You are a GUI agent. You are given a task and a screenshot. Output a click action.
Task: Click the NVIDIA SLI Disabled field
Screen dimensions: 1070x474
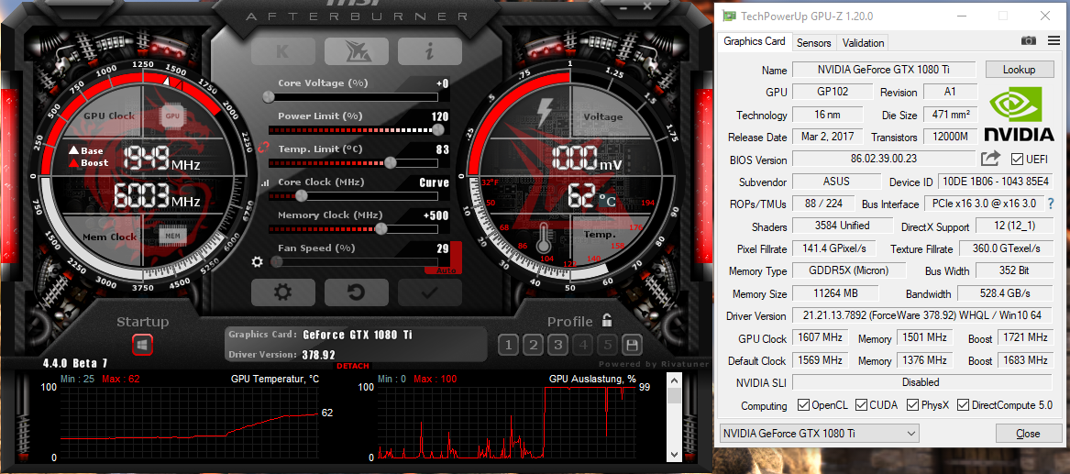pyautogui.click(x=922, y=382)
